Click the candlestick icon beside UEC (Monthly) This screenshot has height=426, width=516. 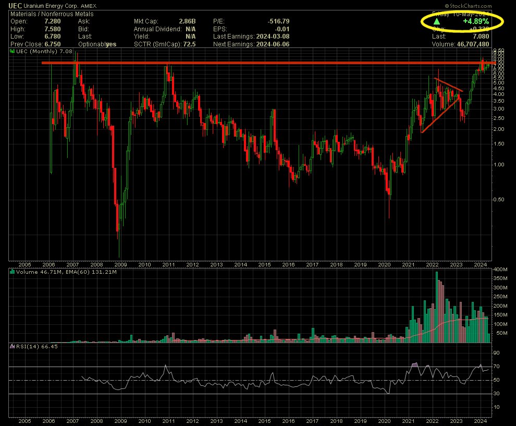click(12, 52)
